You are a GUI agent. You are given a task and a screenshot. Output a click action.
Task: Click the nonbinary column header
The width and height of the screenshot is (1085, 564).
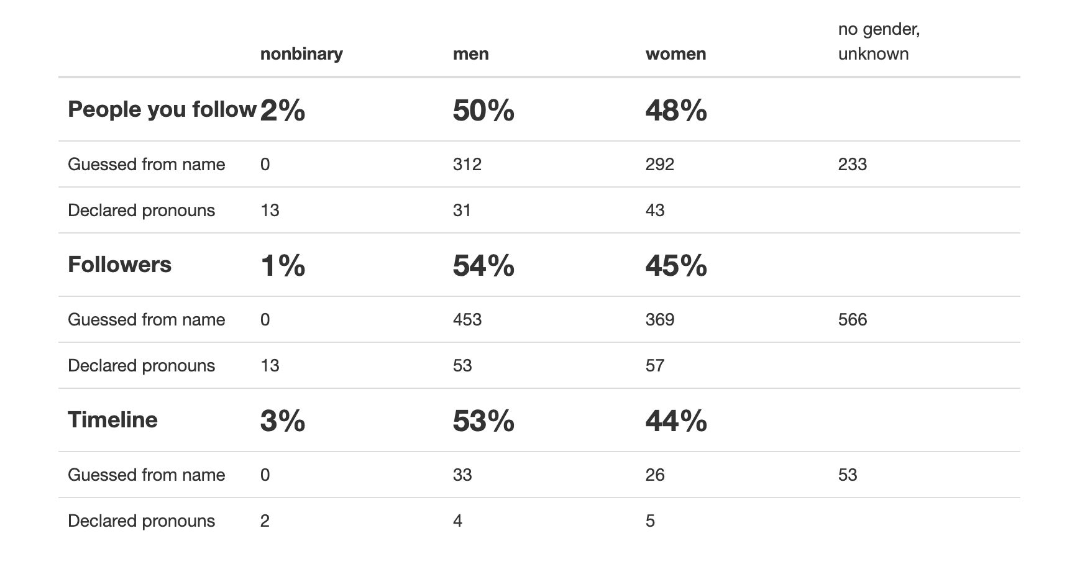[301, 54]
